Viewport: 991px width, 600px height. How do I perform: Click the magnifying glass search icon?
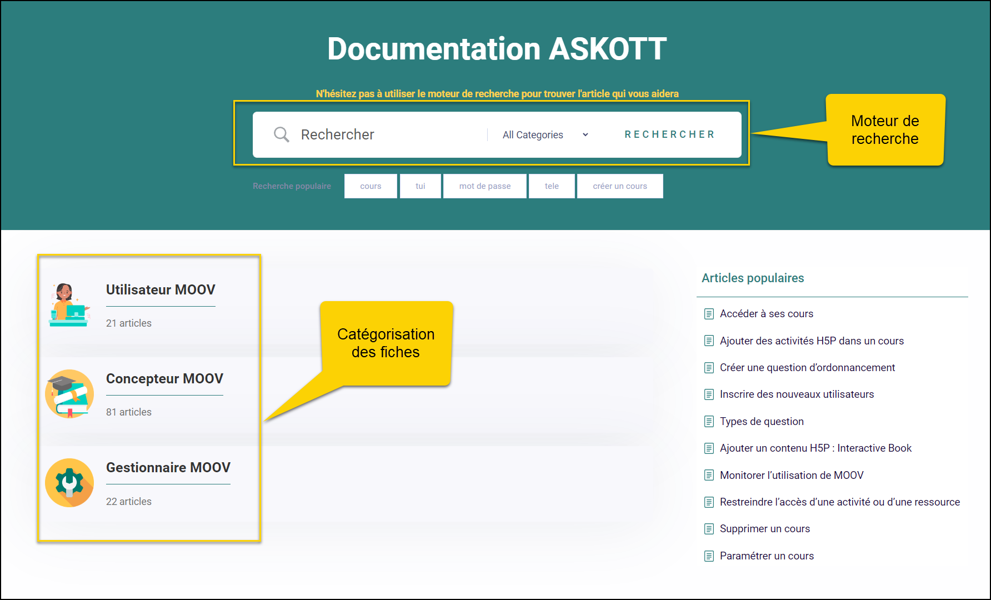(282, 134)
